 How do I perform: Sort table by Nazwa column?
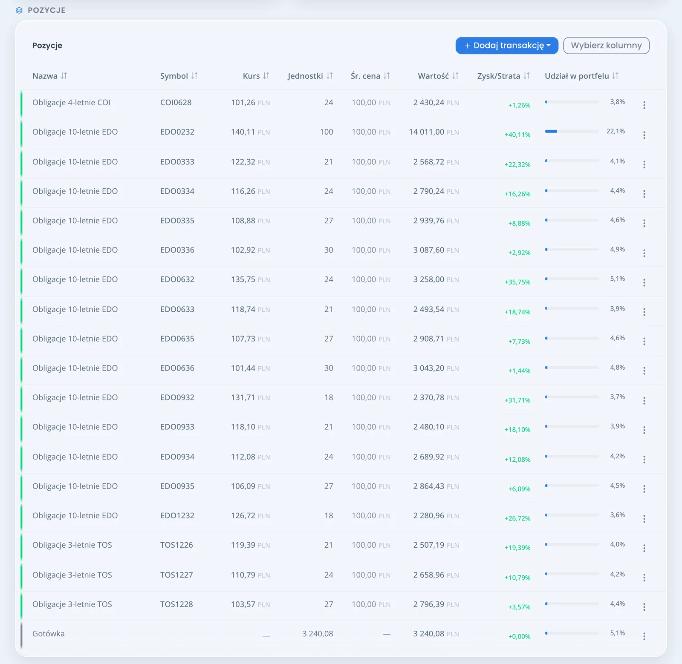pos(50,76)
